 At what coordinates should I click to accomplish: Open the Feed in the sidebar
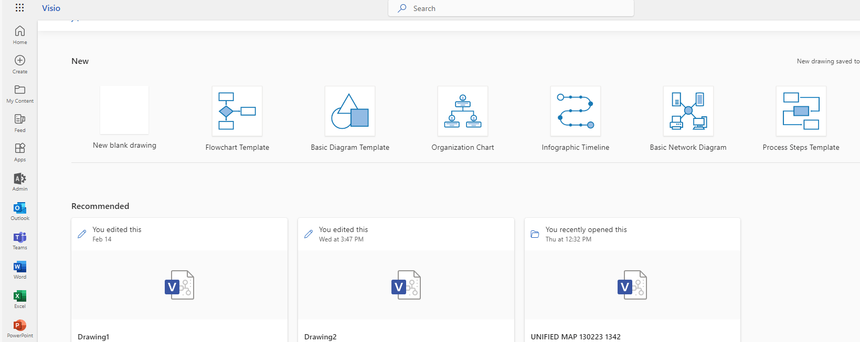coord(20,123)
